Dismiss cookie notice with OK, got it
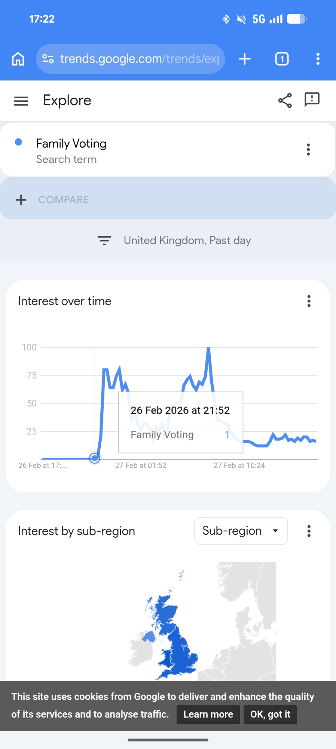This screenshot has width=336, height=749. click(x=270, y=714)
